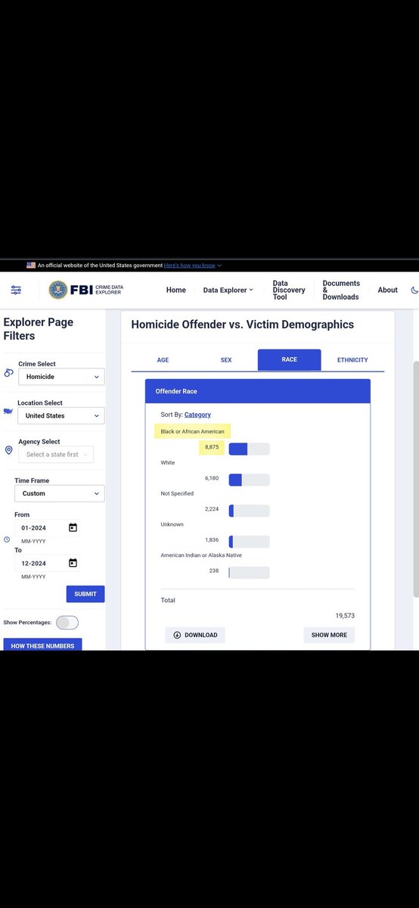The width and height of the screenshot is (419, 908).
Task: Open the Crime Select Homicide dropdown
Action: 61,377
